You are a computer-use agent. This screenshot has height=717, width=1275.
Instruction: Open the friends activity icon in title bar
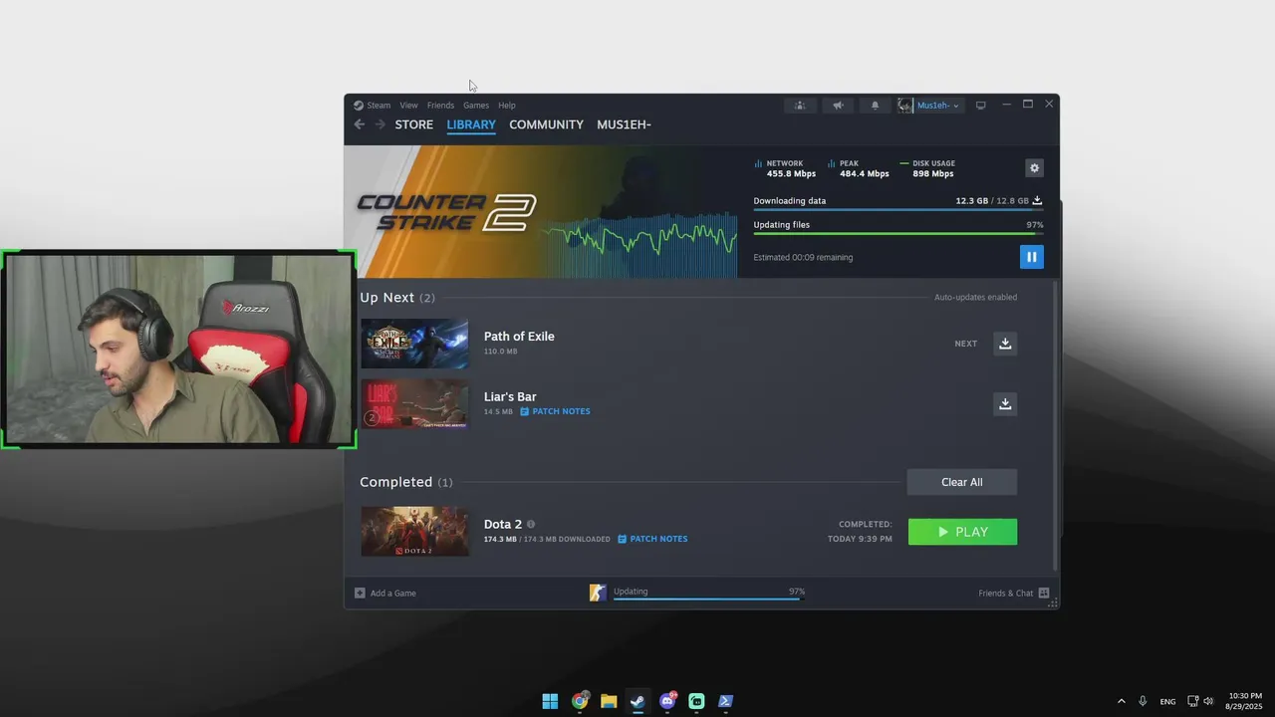800,105
